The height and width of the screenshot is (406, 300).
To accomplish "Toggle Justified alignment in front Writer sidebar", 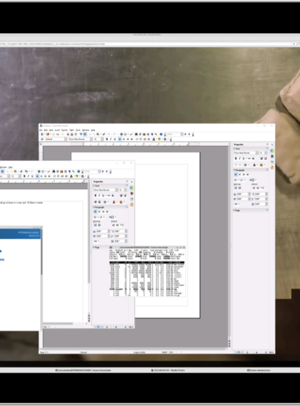I will tap(107, 212).
